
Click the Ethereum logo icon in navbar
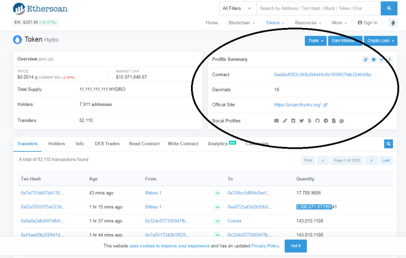pos(393,23)
